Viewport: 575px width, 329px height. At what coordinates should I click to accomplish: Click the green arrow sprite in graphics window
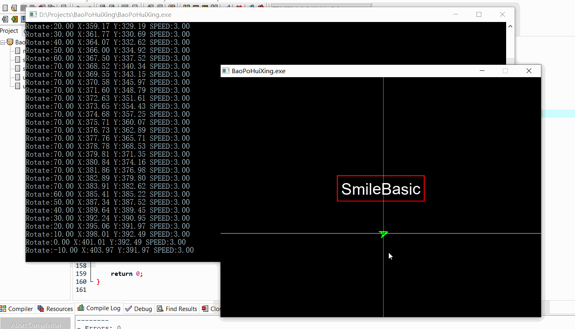coord(384,234)
